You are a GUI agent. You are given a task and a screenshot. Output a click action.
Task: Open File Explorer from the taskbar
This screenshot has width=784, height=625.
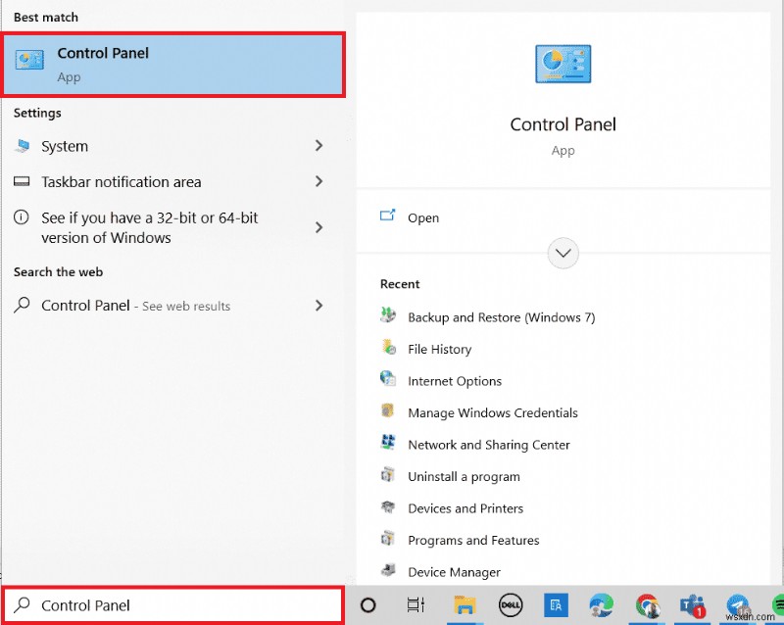point(464,605)
